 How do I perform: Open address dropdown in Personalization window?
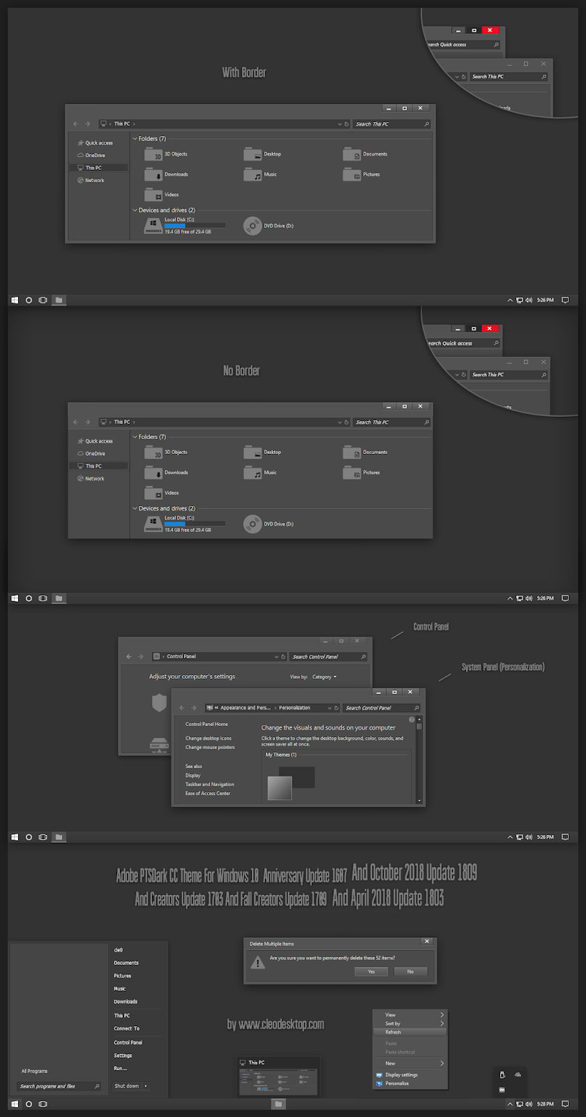[x=330, y=708]
